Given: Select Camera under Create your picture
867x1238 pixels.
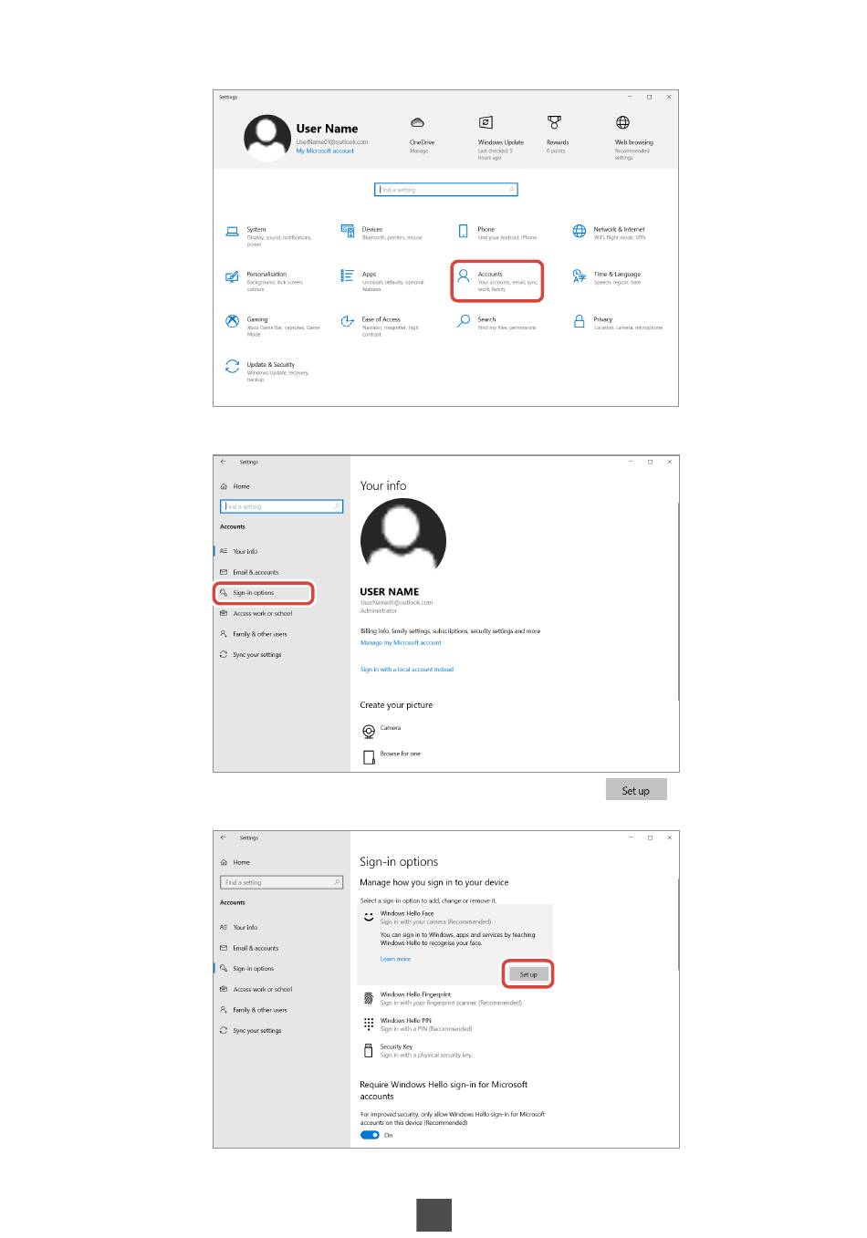Looking at the screenshot, I should pyautogui.click(x=390, y=729).
